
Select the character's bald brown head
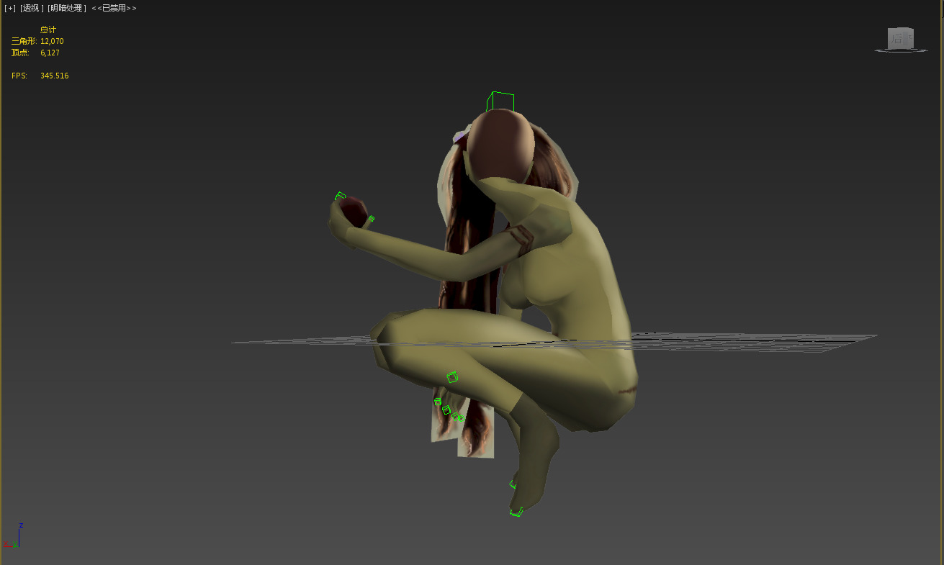pyautogui.click(x=500, y=144)
